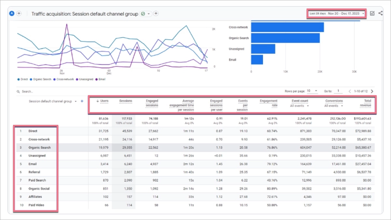Viewport: 391px width, 220px height.
Task: Open the All events dropdown under Event count
Action: 298,105
